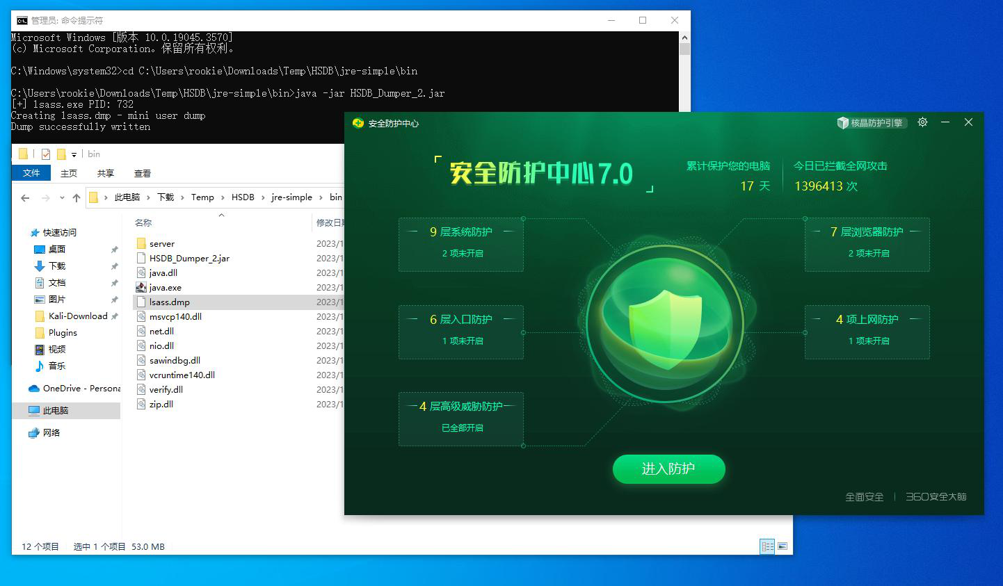Click the 桌面 desktop icon in navigation pane
1003x586 pixels.
coord(40,249)
